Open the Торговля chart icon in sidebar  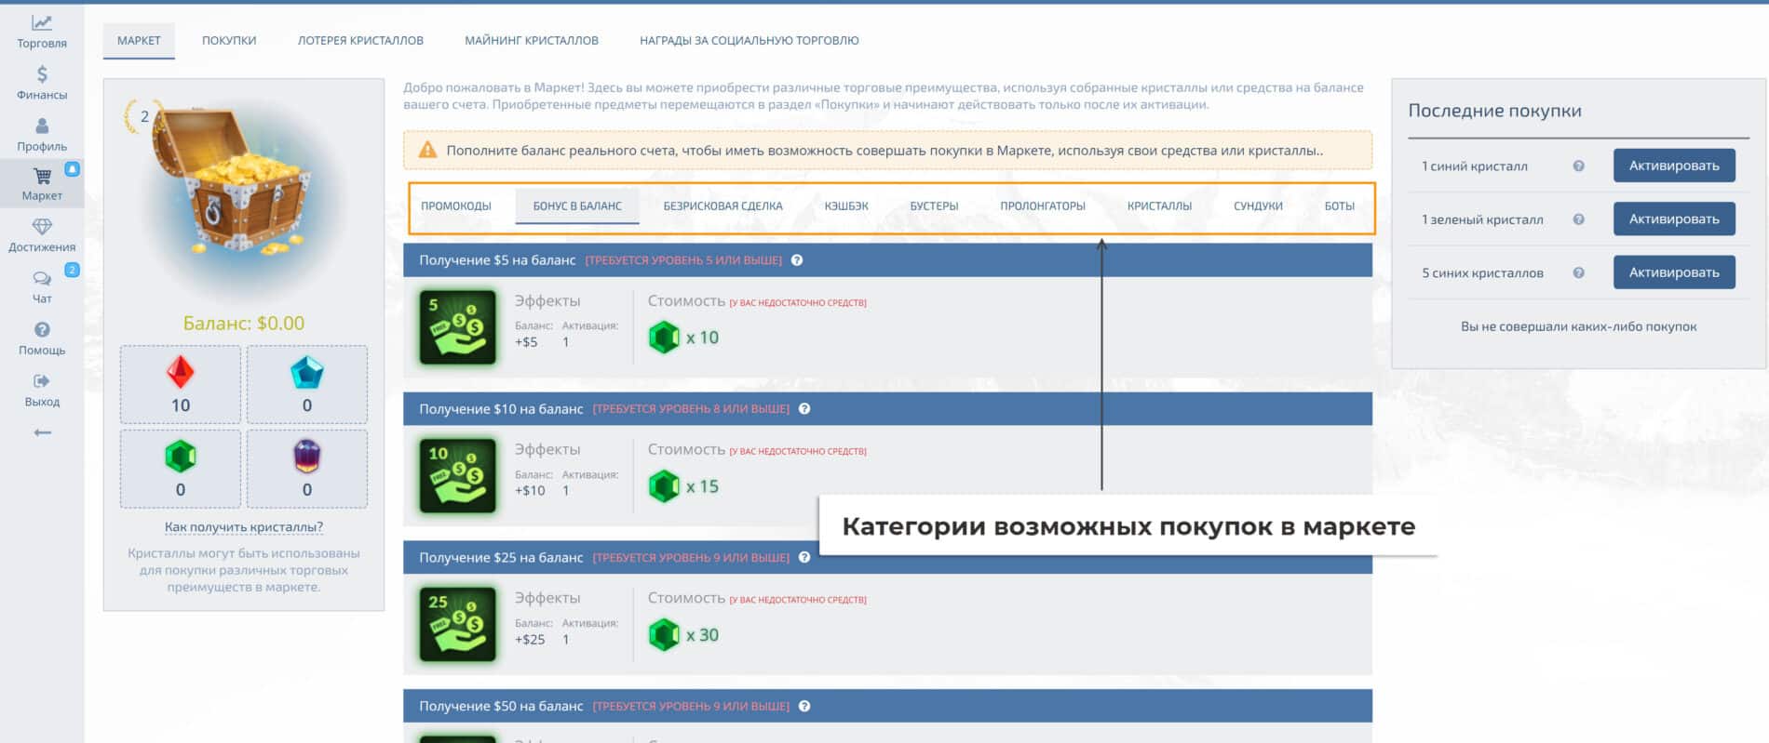[x=42, y=23]
